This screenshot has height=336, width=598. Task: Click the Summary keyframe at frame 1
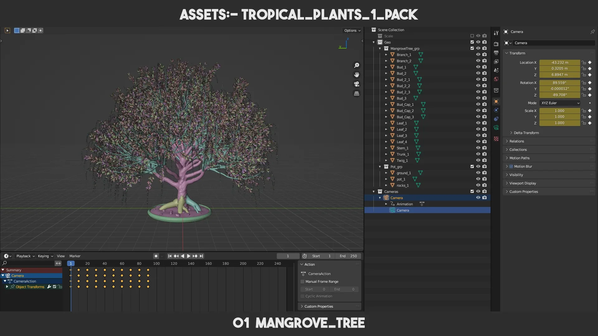[x=71, y=270]
